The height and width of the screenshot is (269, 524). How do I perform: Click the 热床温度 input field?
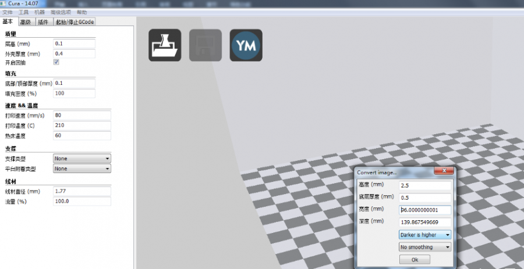pos(82,136)
